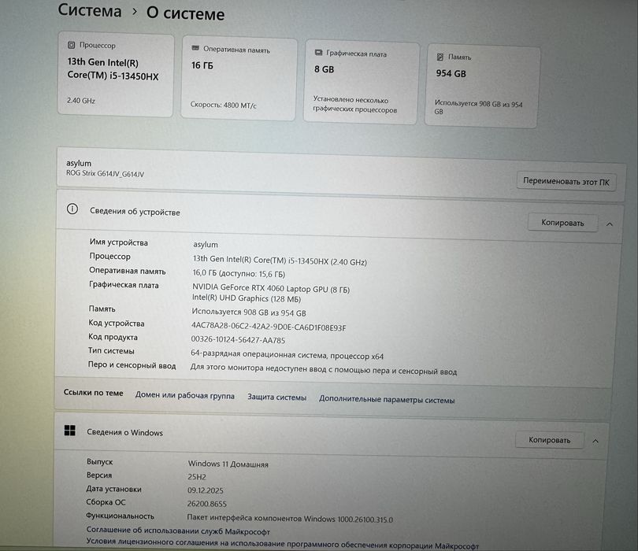Select the product ID 00326-10124-56427-AA785

238,339
